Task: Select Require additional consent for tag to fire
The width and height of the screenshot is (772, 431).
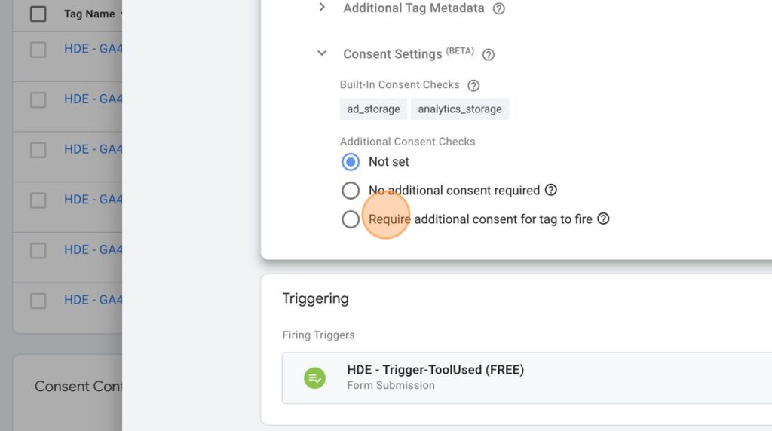Action: 351,219
